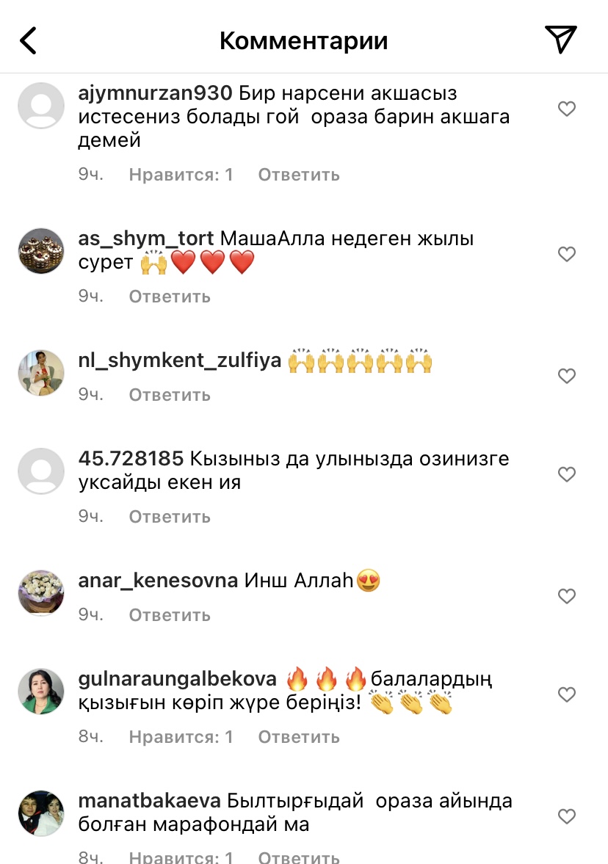Open the 45.728185 user's default avatar
The image size is (608, 864).
coord(41,471)
